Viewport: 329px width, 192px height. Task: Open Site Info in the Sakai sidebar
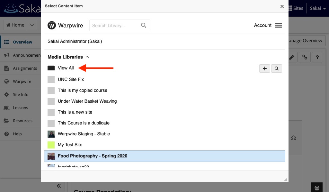tap(21, 94)
